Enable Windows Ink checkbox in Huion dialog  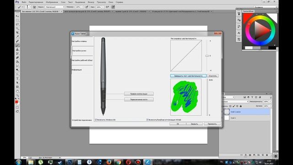pyautogui.click(x=96, y=120)
